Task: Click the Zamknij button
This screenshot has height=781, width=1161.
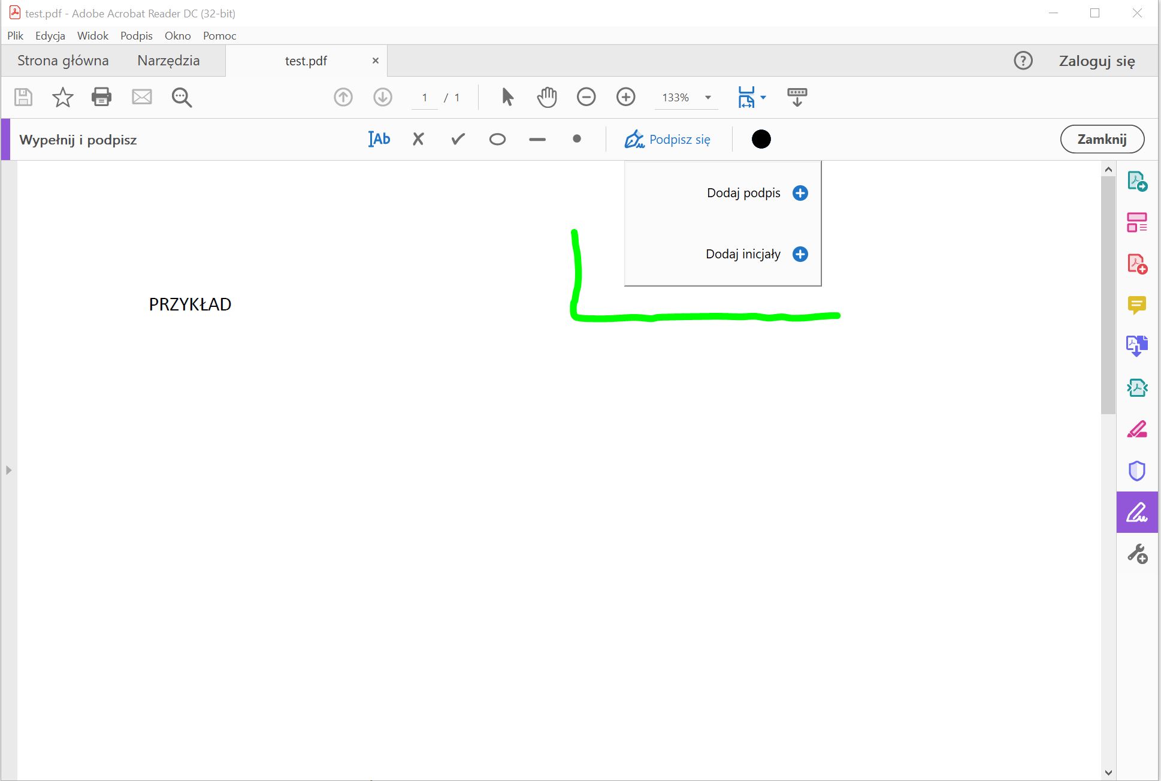Action: click(x=1102, y=139)
